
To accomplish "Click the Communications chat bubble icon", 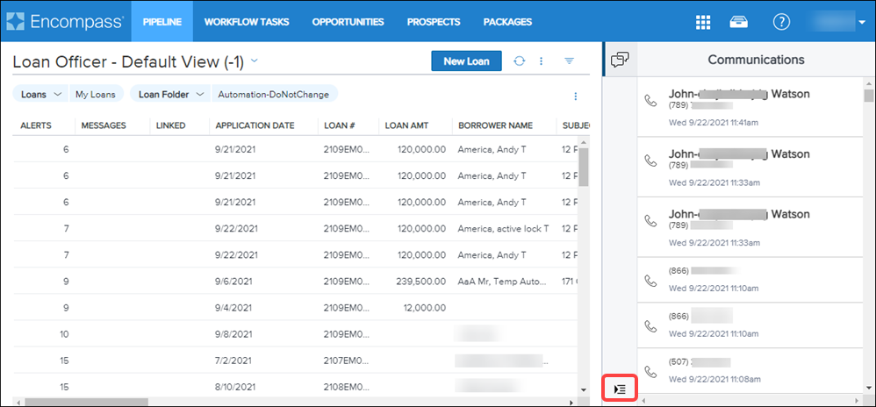I will [620, 60].
